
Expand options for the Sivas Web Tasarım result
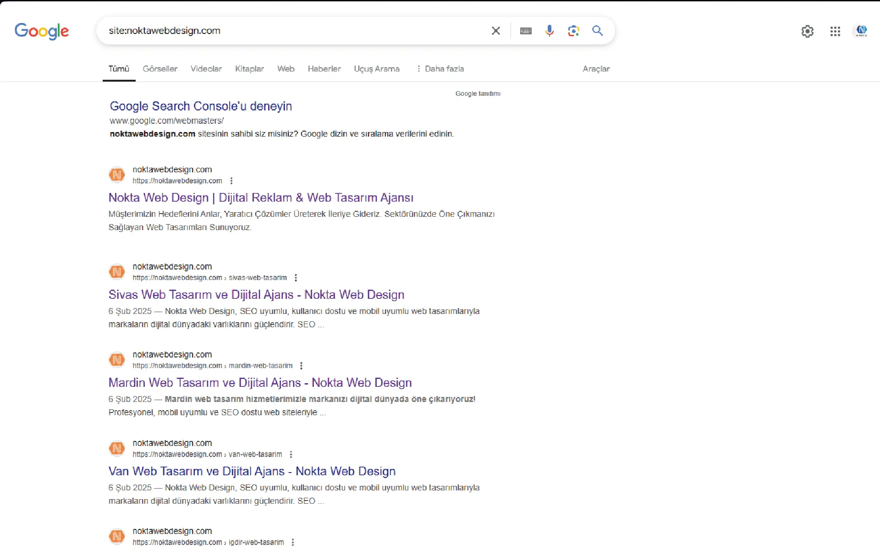click(x=296, y=277)
